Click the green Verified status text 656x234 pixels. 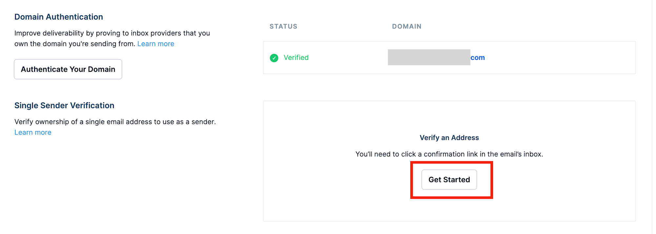coord(296,58)
